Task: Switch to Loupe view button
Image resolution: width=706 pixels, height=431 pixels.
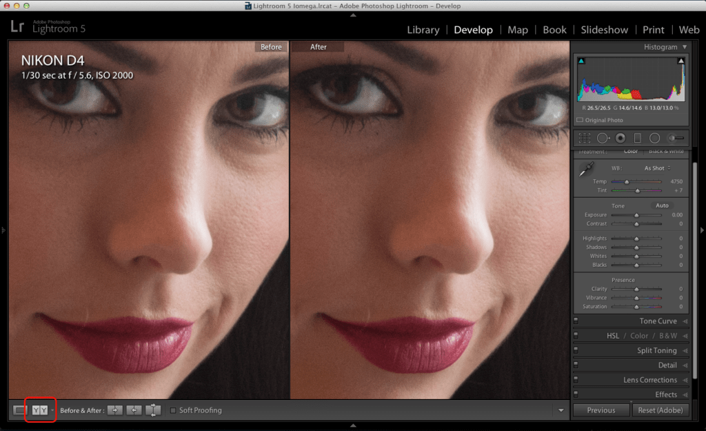Action: 19,410
